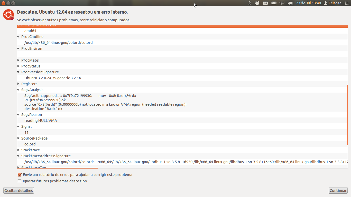Open the temperature indicator in top panel

pyautogui.click(x=250, y=3)
